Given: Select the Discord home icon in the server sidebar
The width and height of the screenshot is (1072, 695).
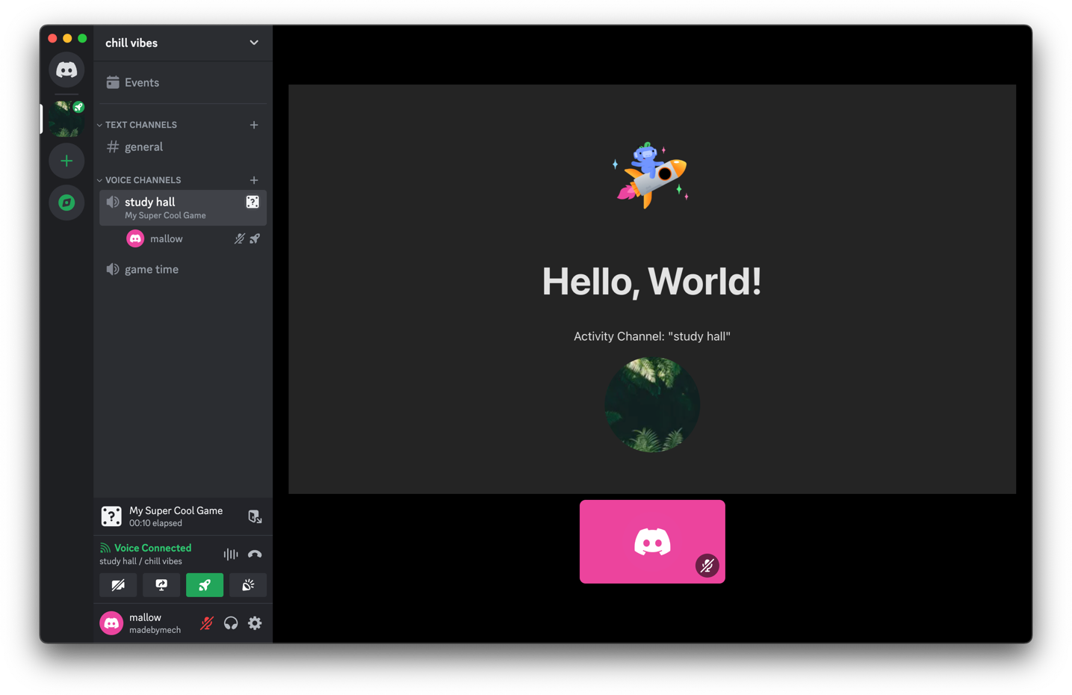Looking at the screenshot, I should click(66, 69).
